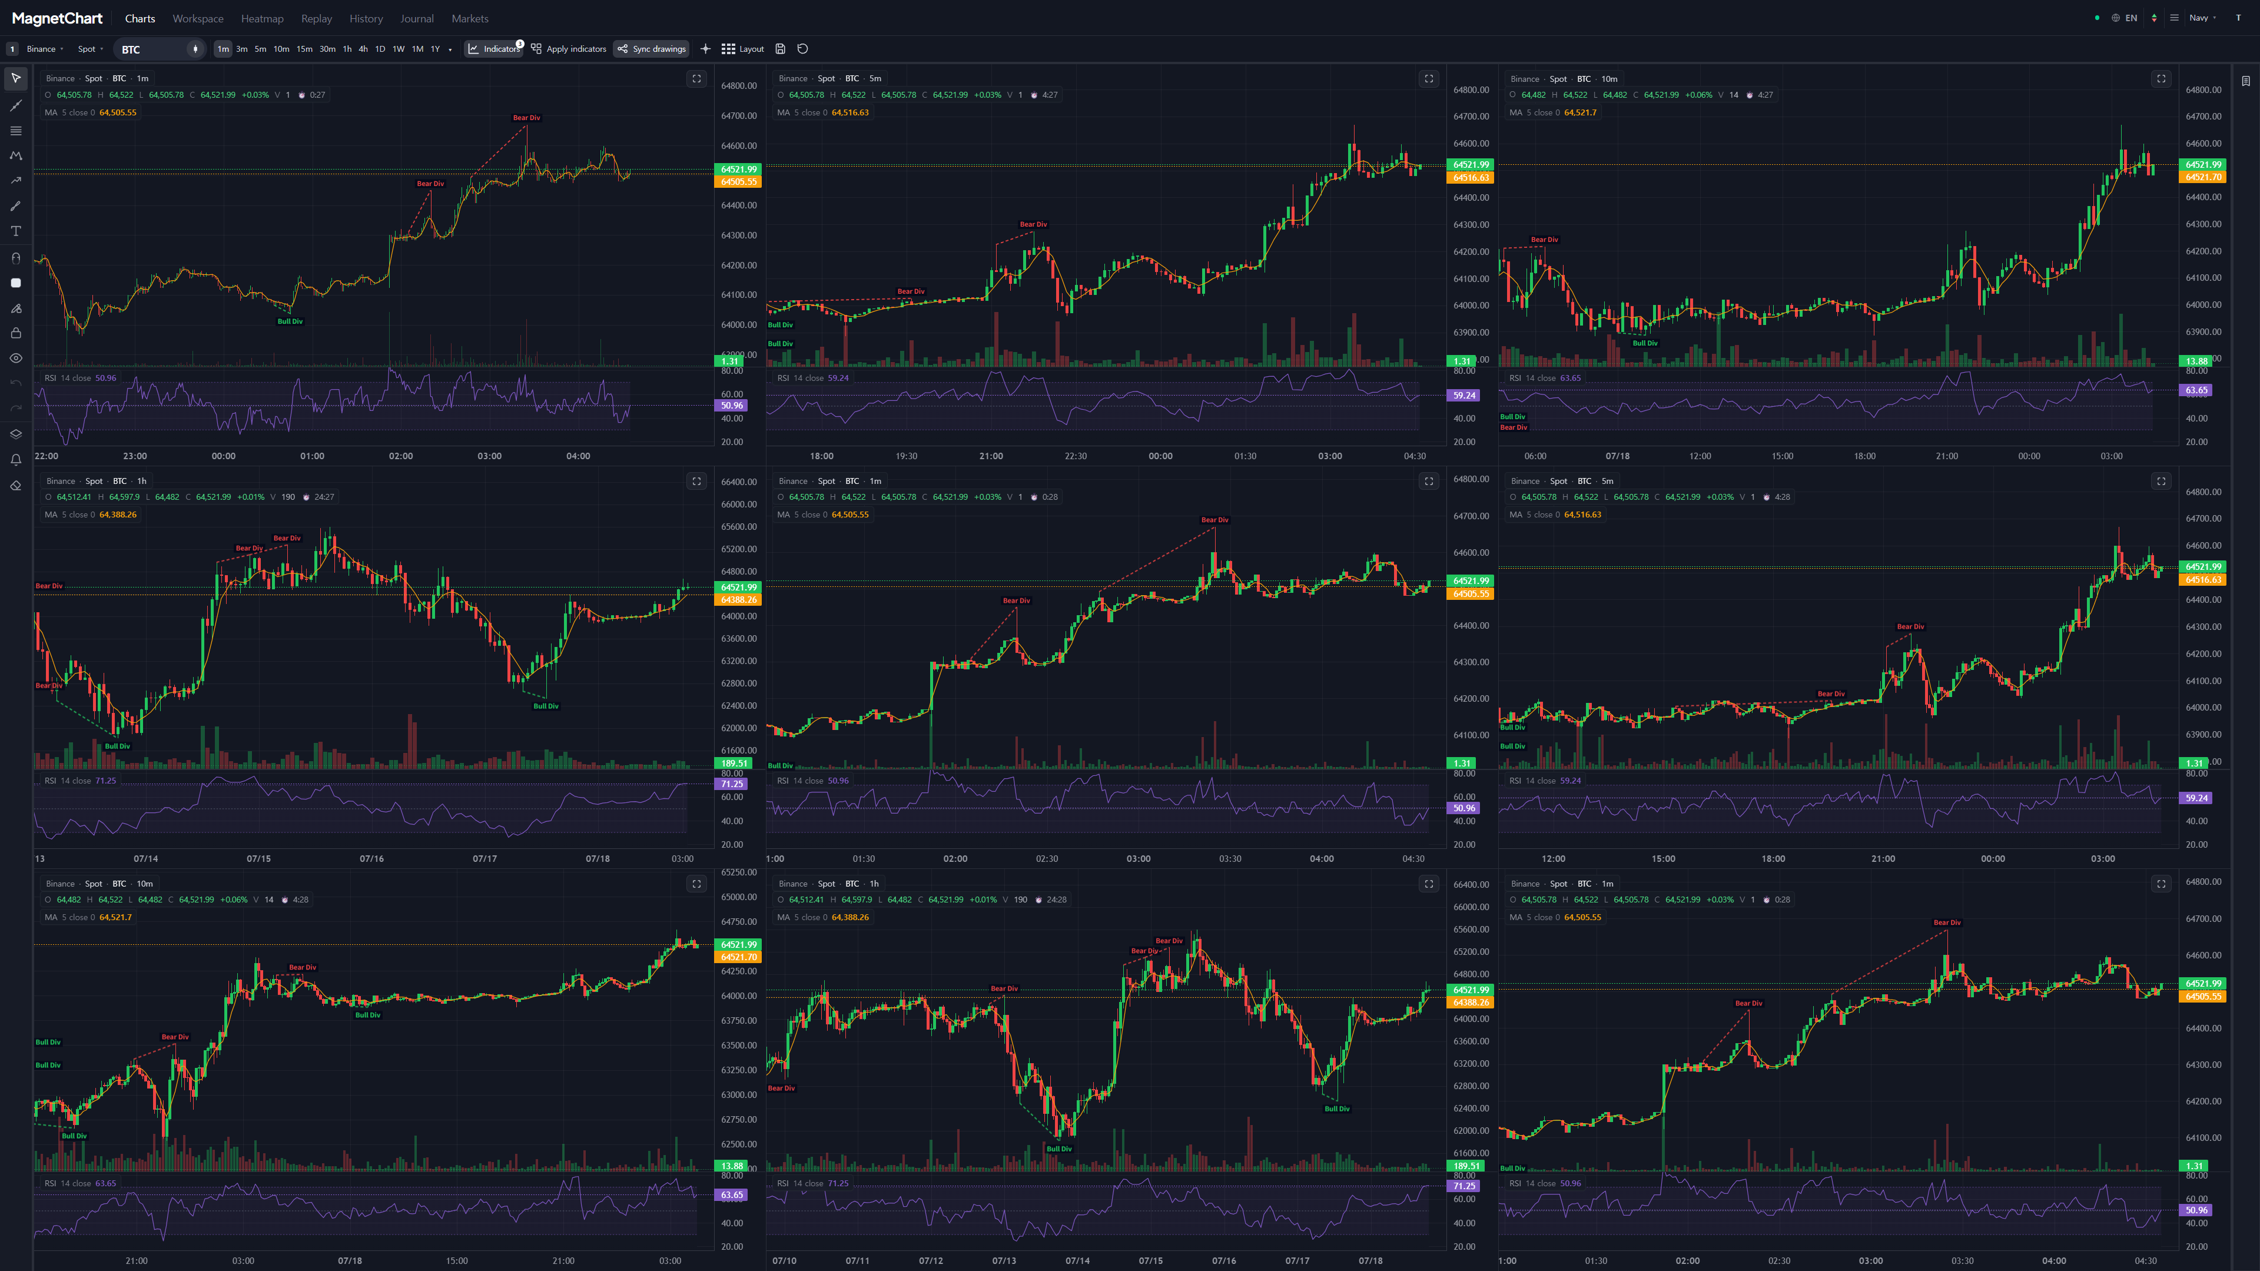
Task: Open the T user profile avatar
Action: point(2238,18)
